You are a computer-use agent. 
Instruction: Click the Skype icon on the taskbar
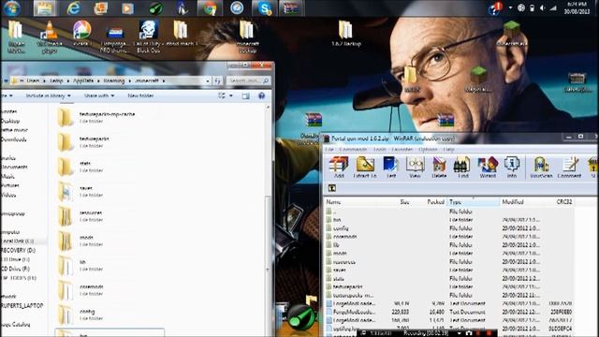coord(265,8)
